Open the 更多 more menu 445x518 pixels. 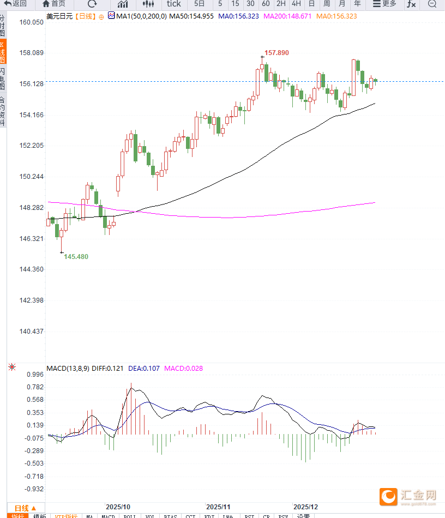pyautogui.click(x=384, y=4)
